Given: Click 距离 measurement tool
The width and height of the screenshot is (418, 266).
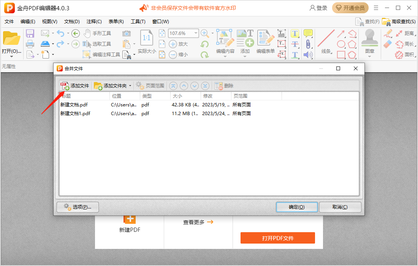Looking at the screenshot, I should tap(405, 33).
